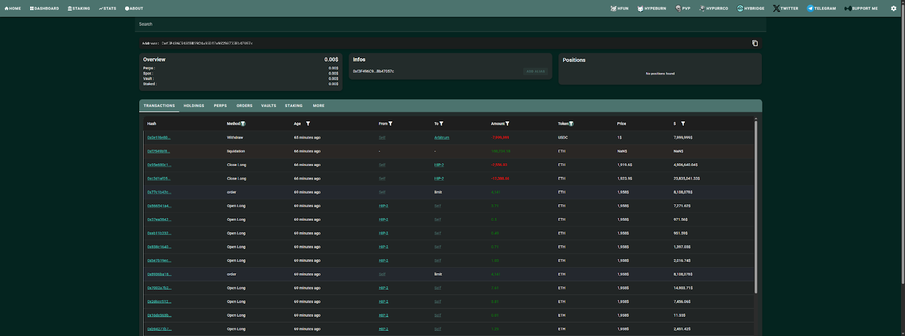This screenshot has width=905, height=336.
Task: Filter by the Token column
Action: coord(571,124)
